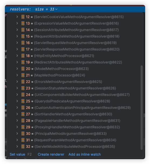Expand entry 13 ExpressionValueMethodArgumentResolver
150x164 pixels.
pos(17,23)
